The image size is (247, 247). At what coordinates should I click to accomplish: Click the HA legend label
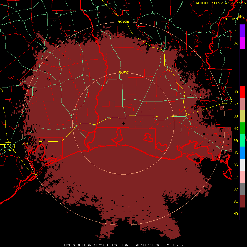point(235,92)
